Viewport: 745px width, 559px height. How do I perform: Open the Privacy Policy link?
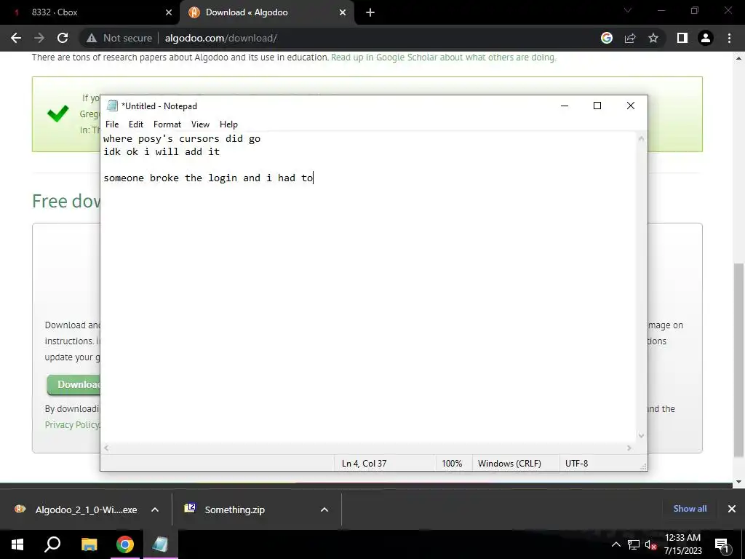pyautogui.click(x=72, y=424)
